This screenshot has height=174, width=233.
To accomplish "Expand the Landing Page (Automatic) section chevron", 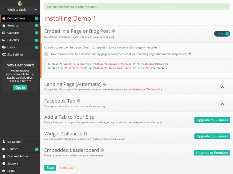I will 222,87.
